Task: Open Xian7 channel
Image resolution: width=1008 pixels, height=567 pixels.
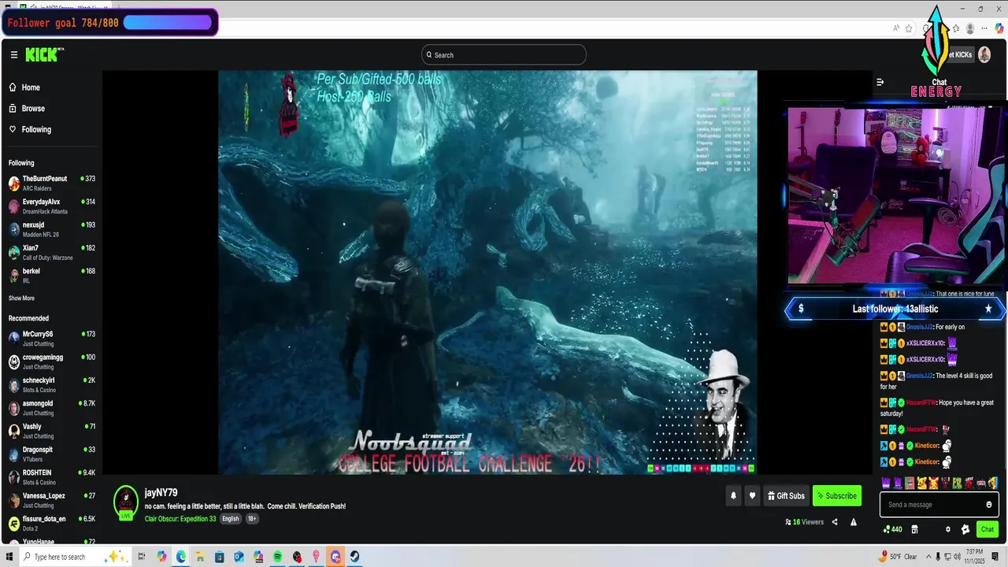Action: pos(51,252)
